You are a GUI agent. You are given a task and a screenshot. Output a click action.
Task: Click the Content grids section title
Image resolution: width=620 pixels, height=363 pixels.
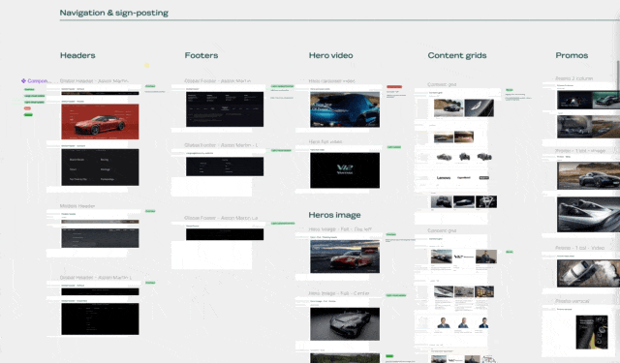point(457,55)
